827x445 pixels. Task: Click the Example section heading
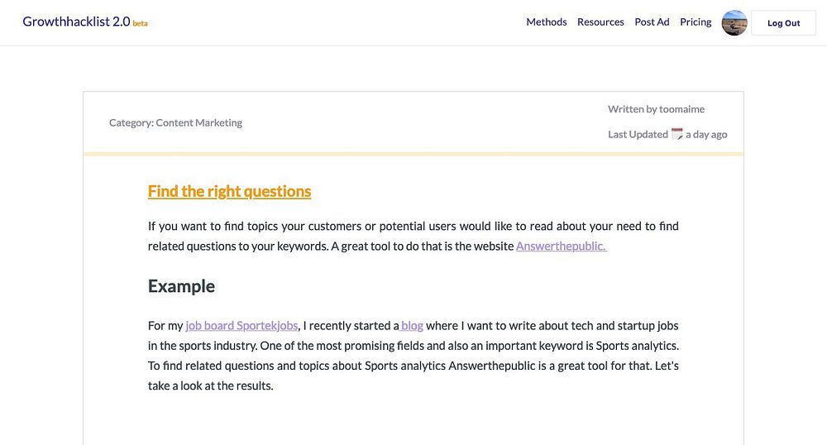181,286
